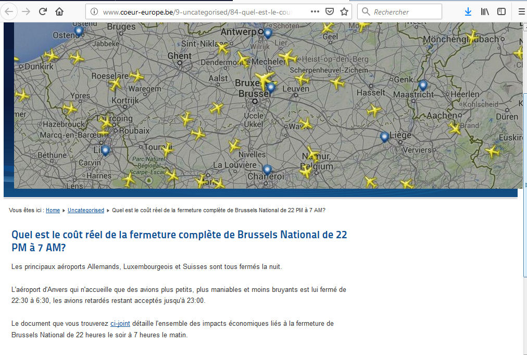Click the sentence 'Les principaux aéroports Allemands...'
Viewport: 527px width, 355px height.
click(146, 267)
